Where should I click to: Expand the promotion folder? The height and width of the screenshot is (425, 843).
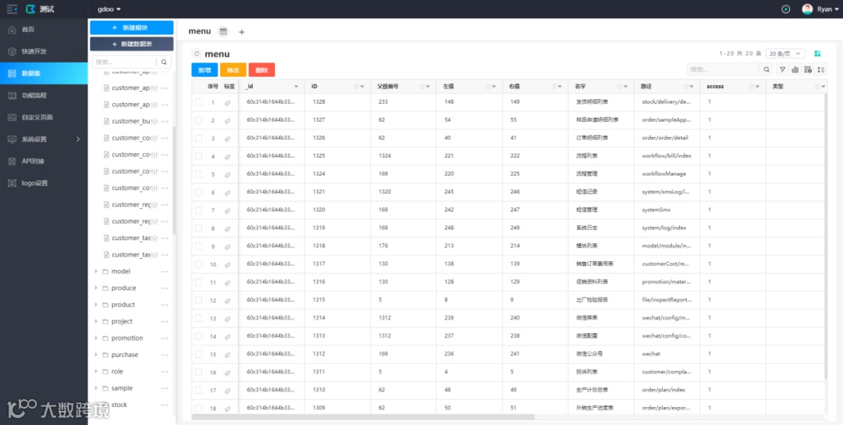pyautogui.click(x=96, y=338)
